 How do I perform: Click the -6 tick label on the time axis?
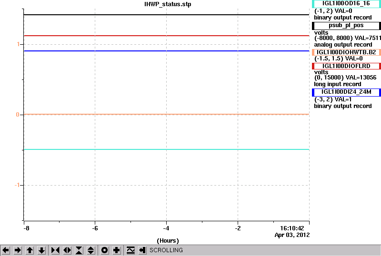click(x=95, y=228)
